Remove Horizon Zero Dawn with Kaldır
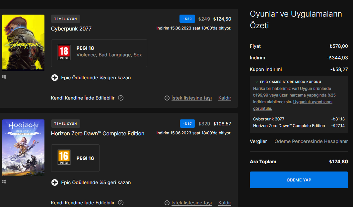 225,203
